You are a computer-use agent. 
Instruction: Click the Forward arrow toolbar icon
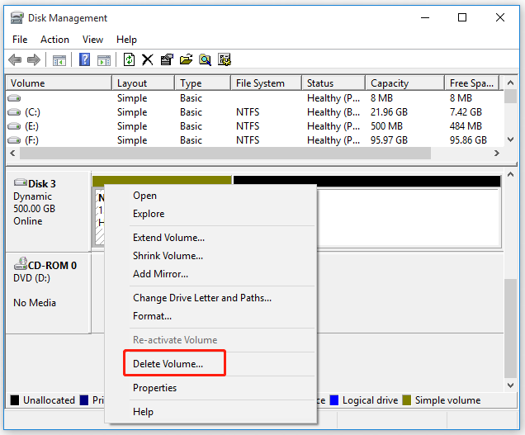pos(34,60)
